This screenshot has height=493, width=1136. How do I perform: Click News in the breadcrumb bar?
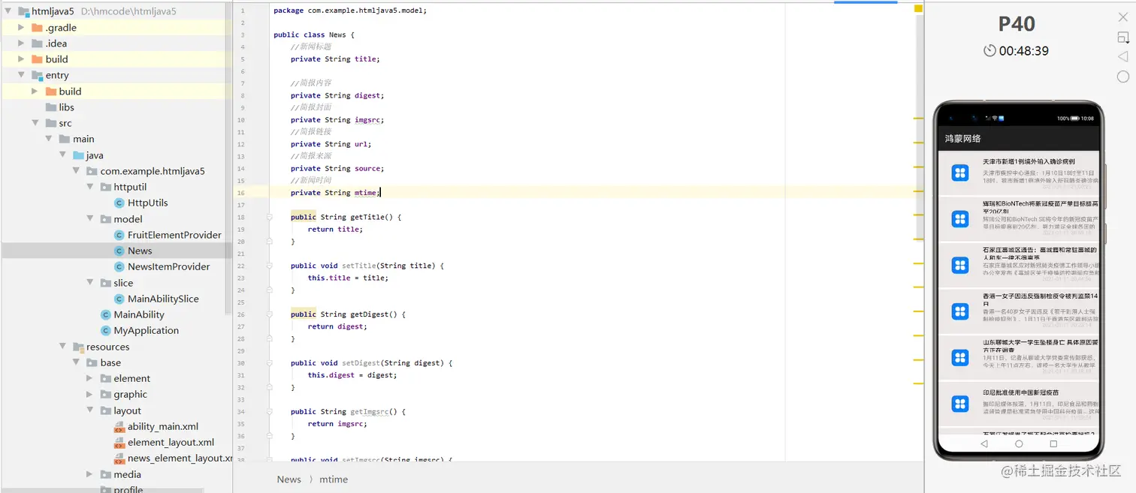pos(289,479)
